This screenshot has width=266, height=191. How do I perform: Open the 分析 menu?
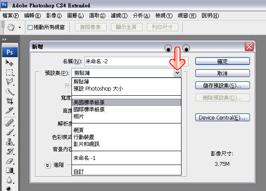click(x=142, y=16)
